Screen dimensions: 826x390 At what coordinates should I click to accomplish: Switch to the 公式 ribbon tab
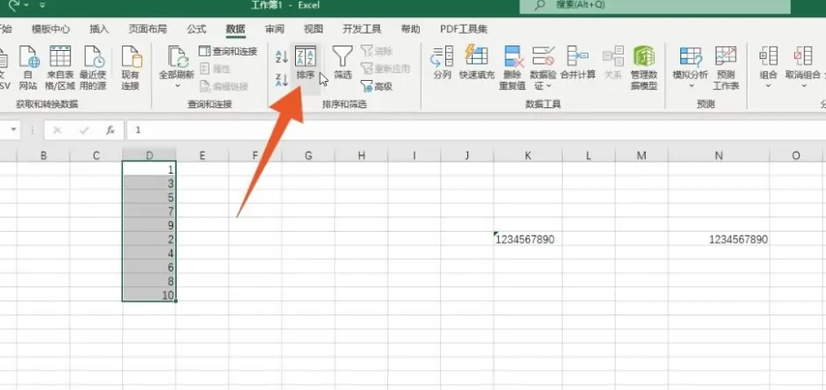pyautogui.click(x=197, y=29)
